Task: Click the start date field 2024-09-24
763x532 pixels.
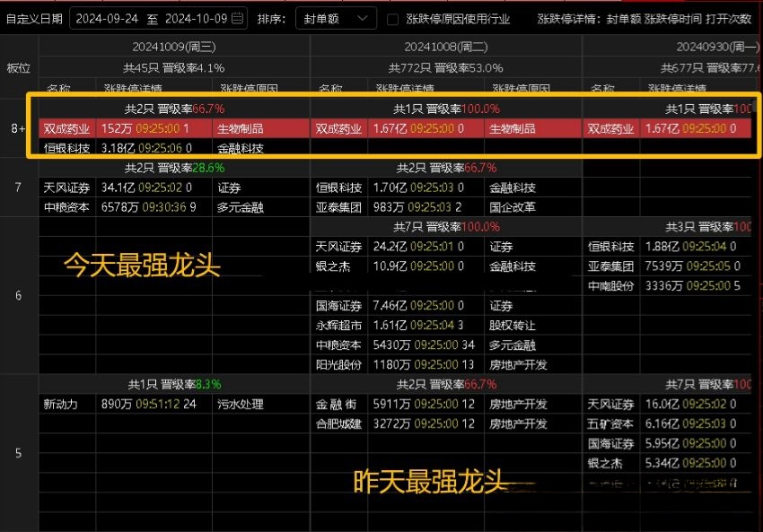Action: pyautogui.click(x=106, y=16)
